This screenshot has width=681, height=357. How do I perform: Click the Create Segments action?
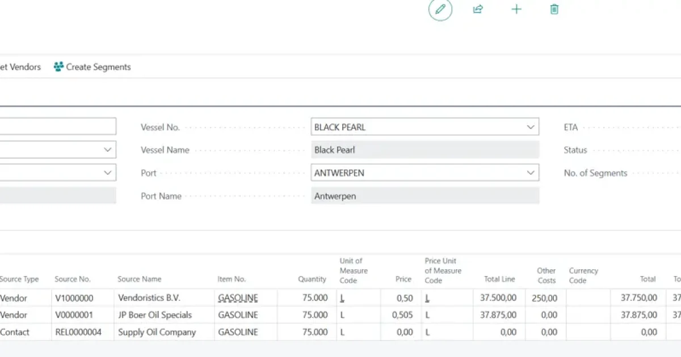tap(98, 67)
